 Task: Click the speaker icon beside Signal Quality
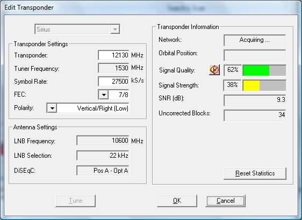tap(214, 70)
